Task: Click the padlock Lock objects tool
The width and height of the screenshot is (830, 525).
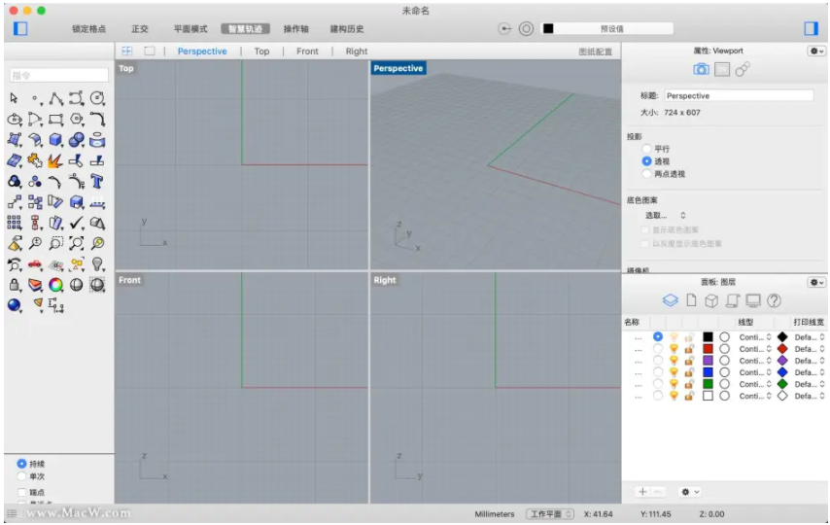Action: [x=15, y=285]
